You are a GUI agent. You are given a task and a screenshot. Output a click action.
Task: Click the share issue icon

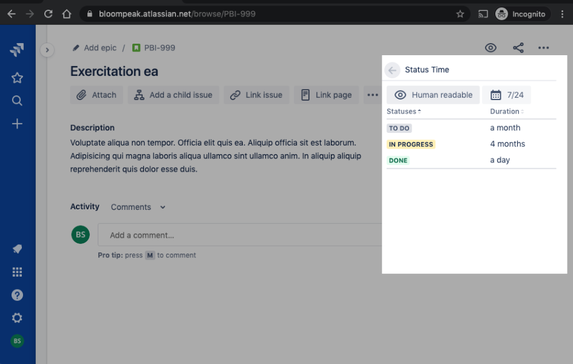tap(518, 48)
